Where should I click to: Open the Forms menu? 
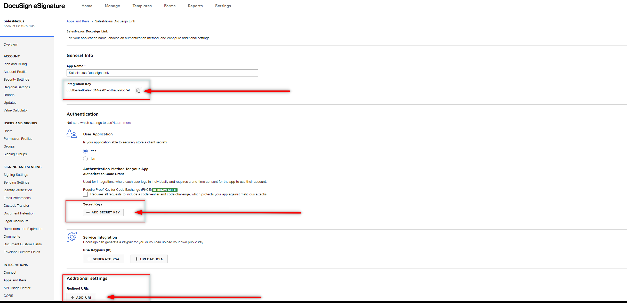pos(170,6)
